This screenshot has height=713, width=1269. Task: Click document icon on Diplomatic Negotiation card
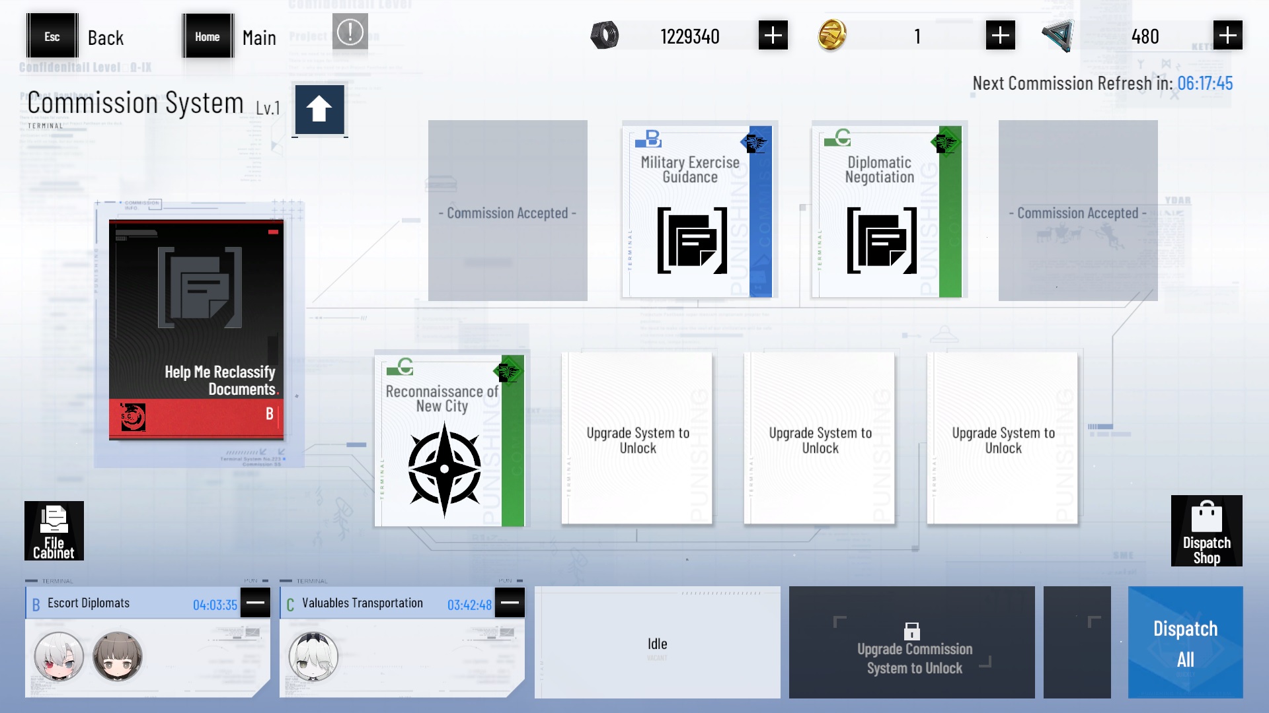[x=882, y=240]
